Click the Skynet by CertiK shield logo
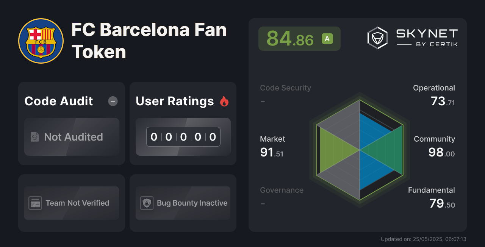 click(377, 38)
